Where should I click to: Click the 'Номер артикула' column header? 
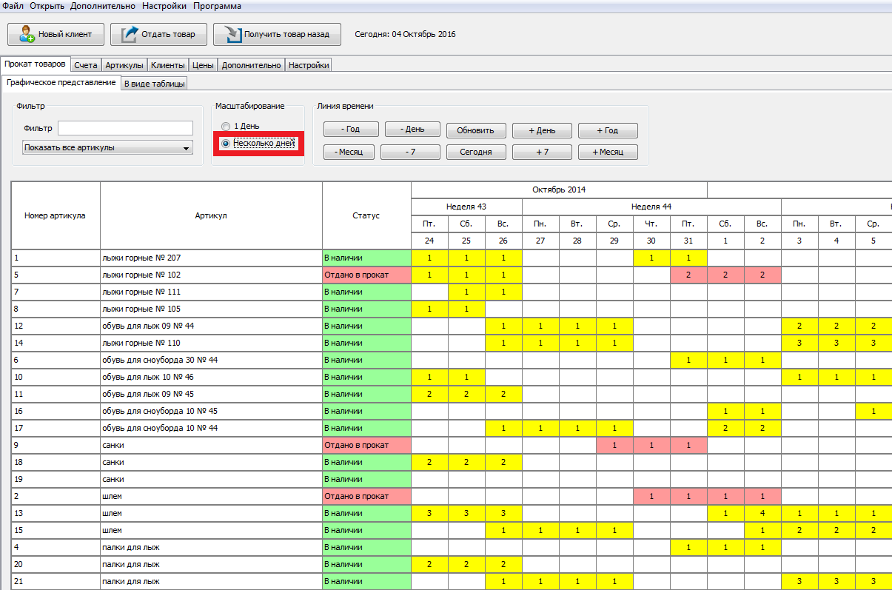(x=56, y=215)
